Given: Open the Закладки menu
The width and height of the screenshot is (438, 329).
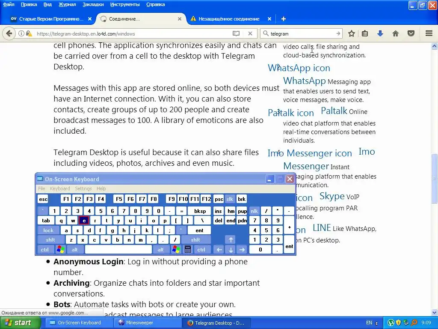Looking at the screenshot, I should point(93,4).
